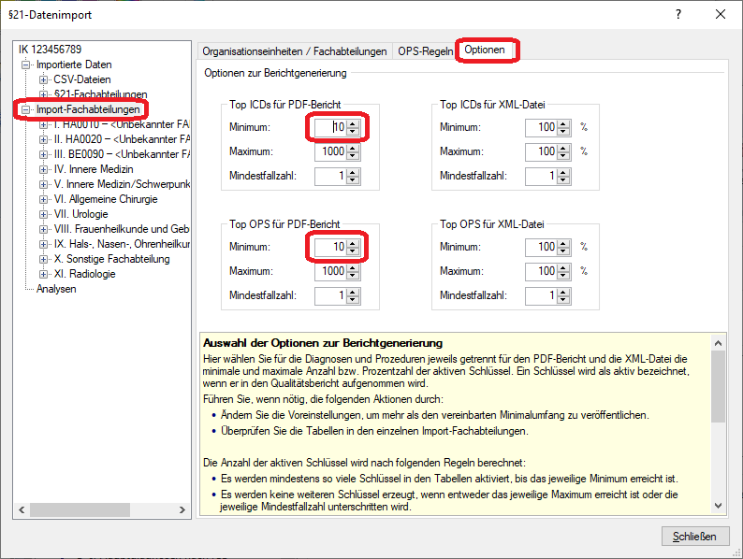Select the Optionen tab
The height and width of the screenshot is (559, 743).
pyautogui.click(x=485, y=50)
